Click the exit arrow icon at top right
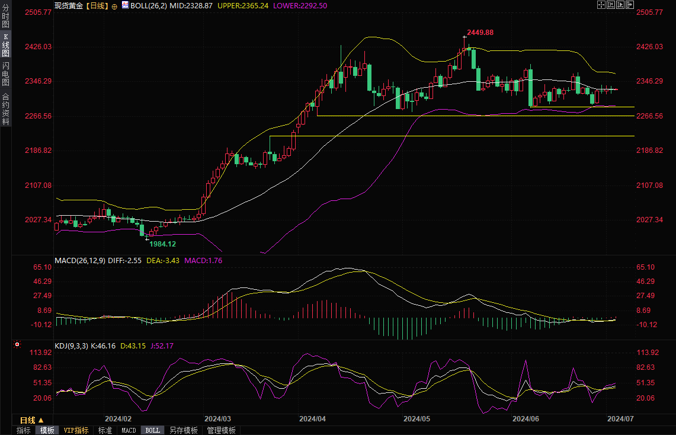This screenshot has width=676, height=435. [630, 5]
